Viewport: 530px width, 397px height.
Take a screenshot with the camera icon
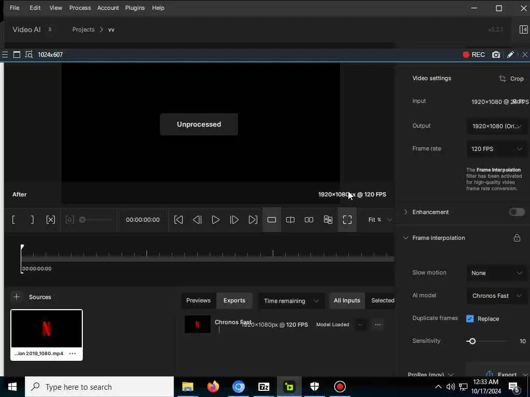pos(496,55)
